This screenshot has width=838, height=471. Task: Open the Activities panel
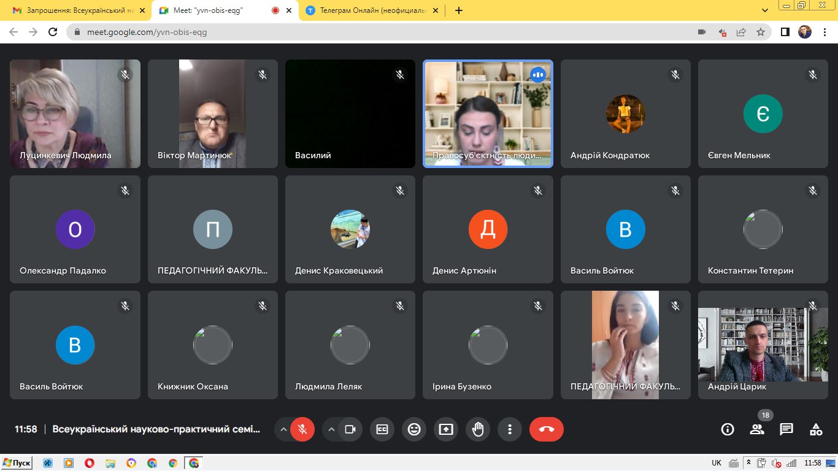(816, 429)
